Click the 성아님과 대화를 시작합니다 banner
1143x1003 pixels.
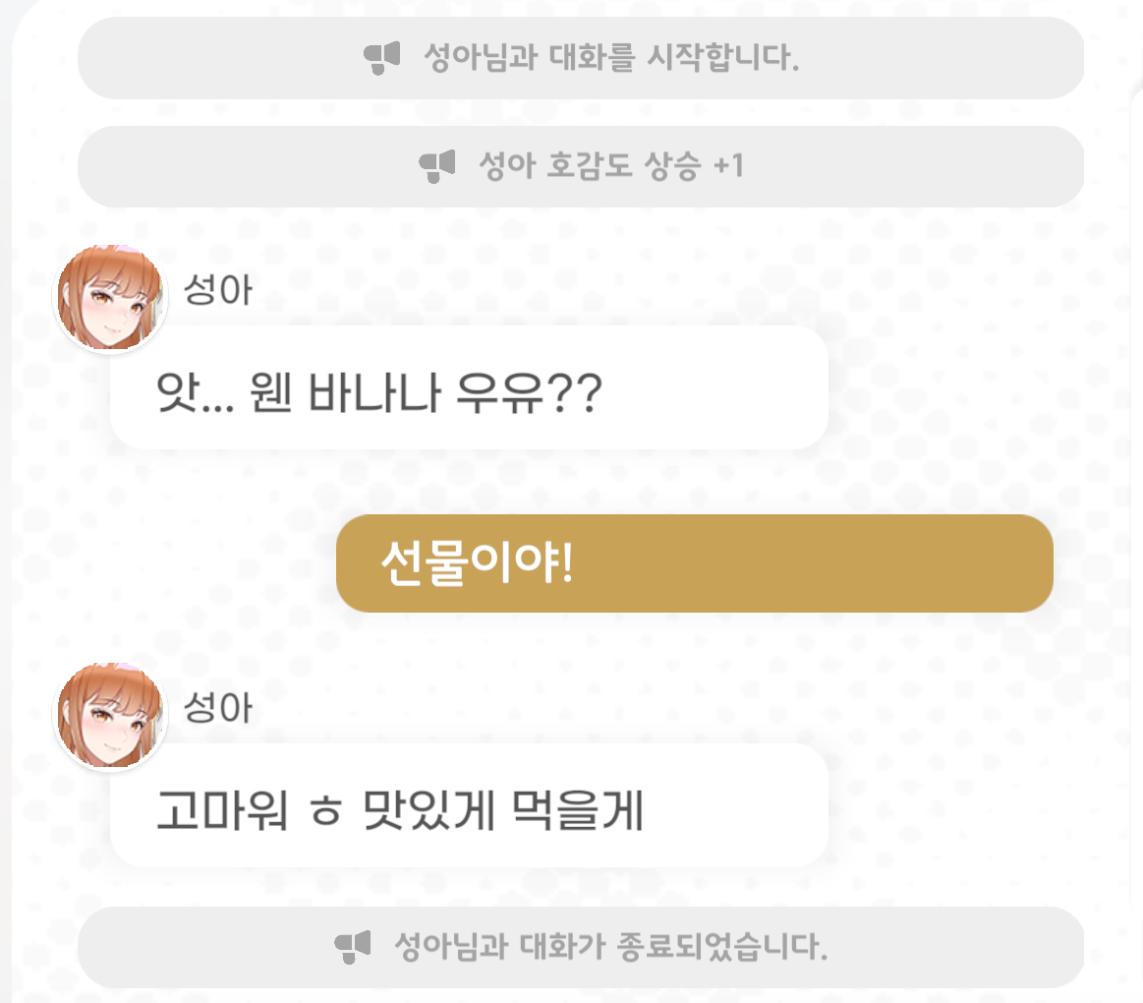pos(580,58)
